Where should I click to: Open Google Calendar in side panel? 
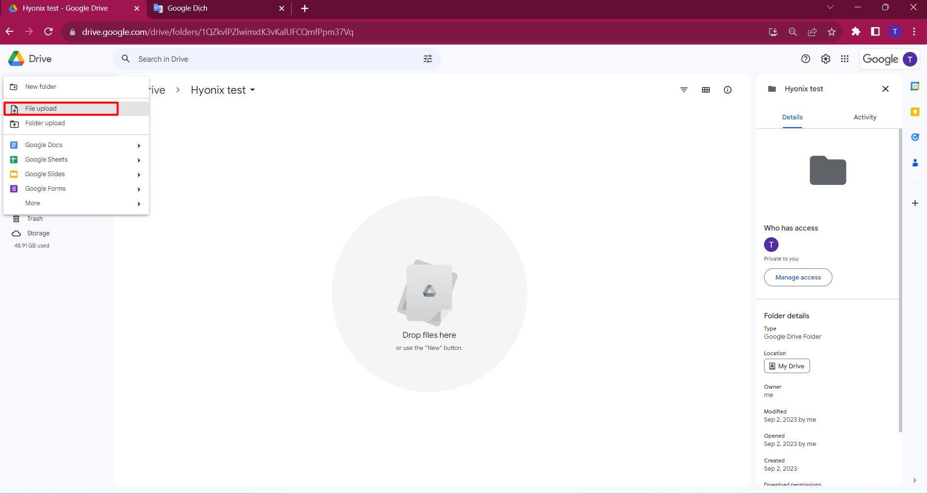915,86
